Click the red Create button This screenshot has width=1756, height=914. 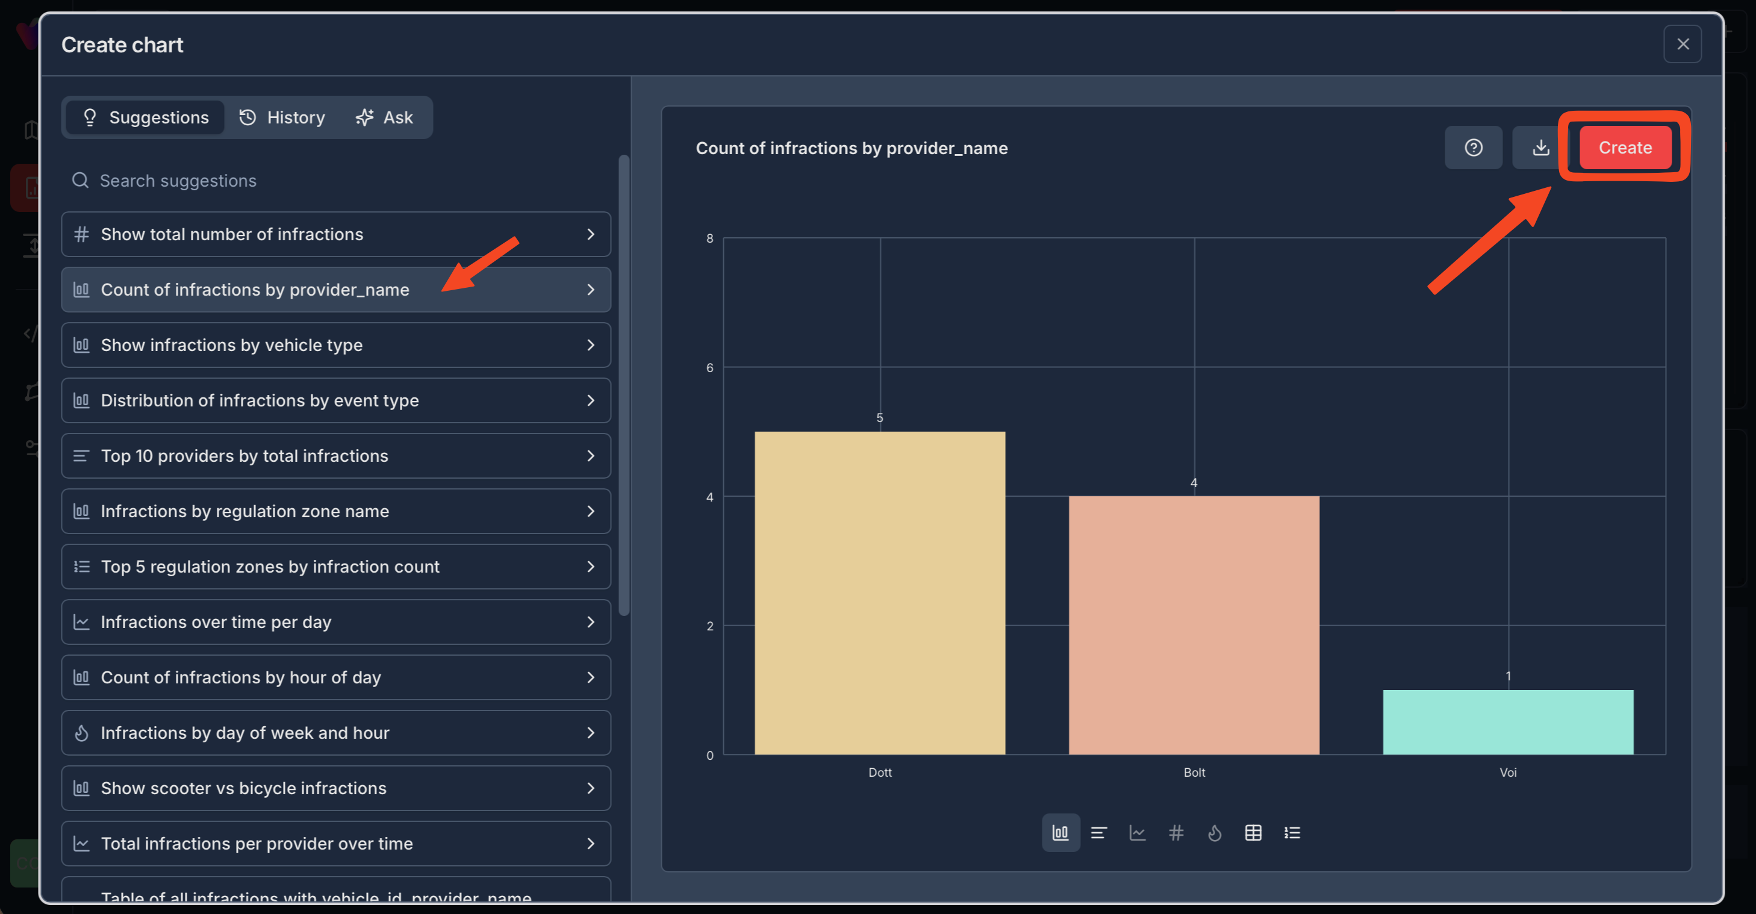coord(1625,148)
